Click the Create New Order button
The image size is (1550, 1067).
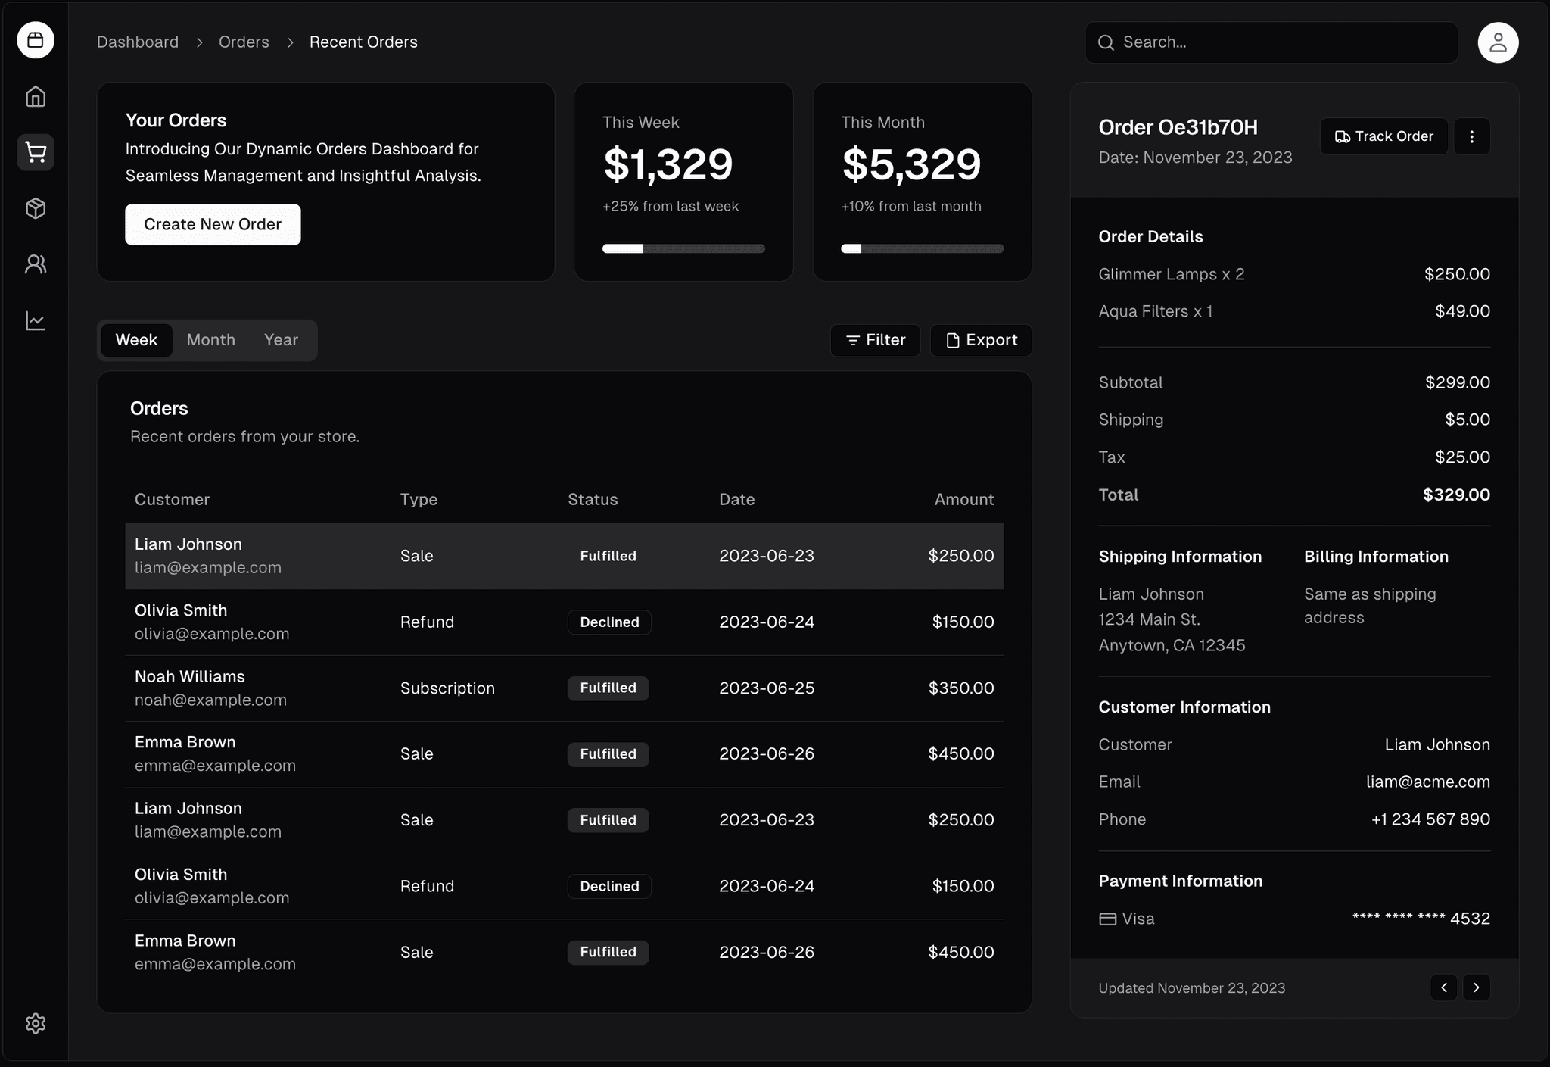point(213,224)
